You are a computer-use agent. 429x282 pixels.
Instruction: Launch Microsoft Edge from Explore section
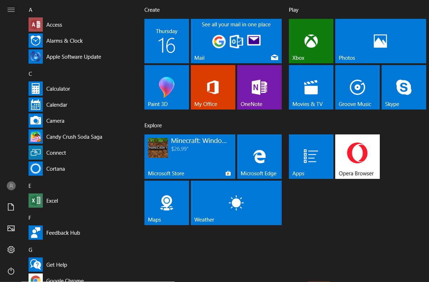coord(259,156)
